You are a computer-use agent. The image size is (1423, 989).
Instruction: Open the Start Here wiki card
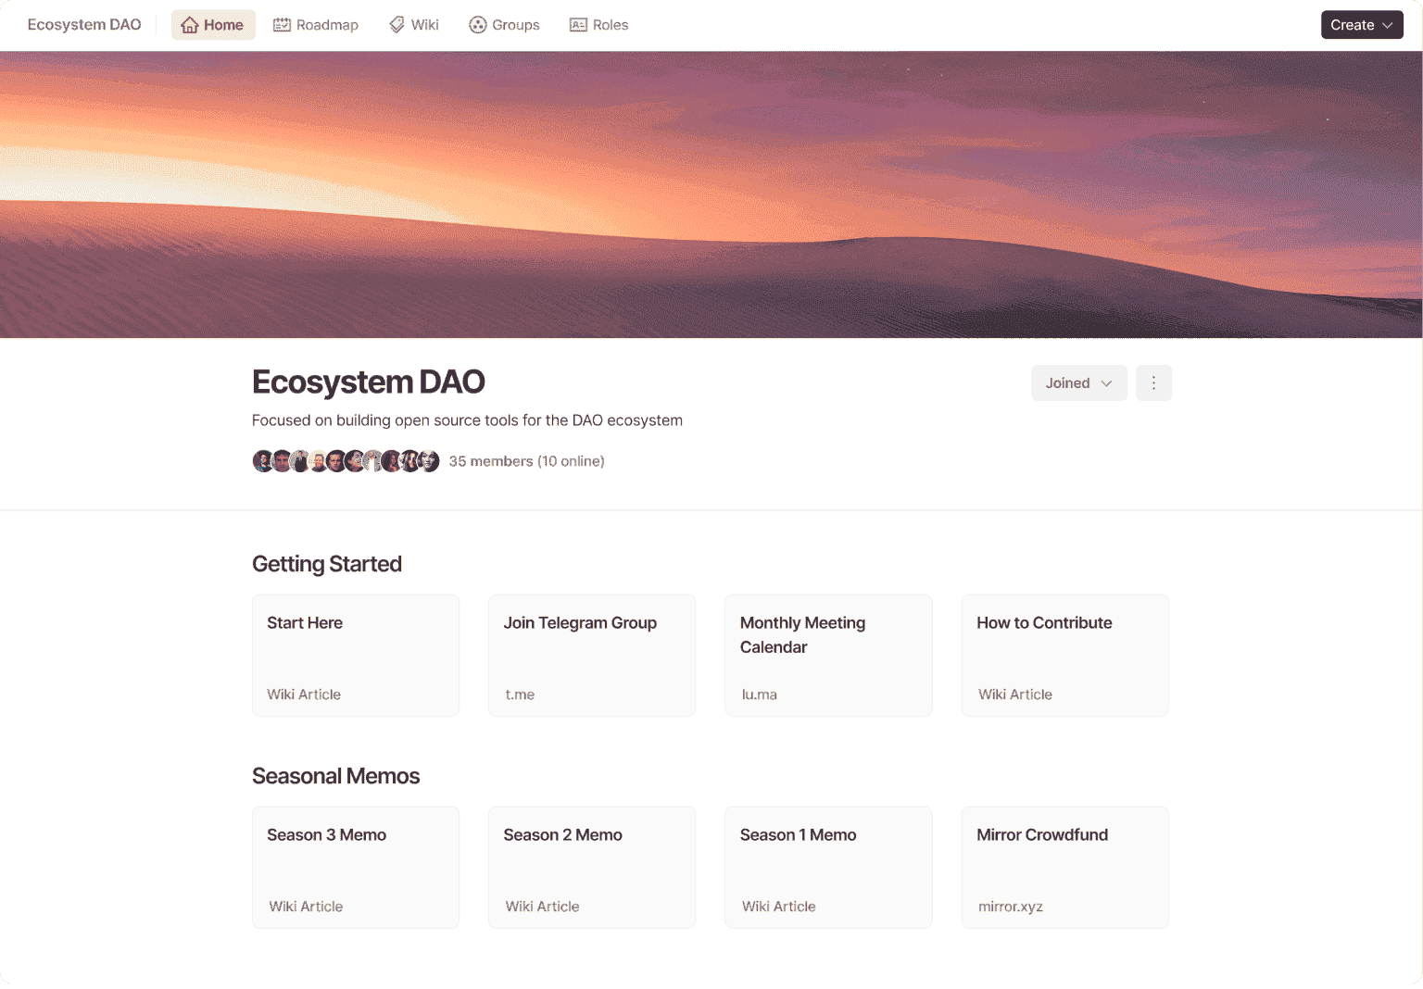tap(356, 656)
